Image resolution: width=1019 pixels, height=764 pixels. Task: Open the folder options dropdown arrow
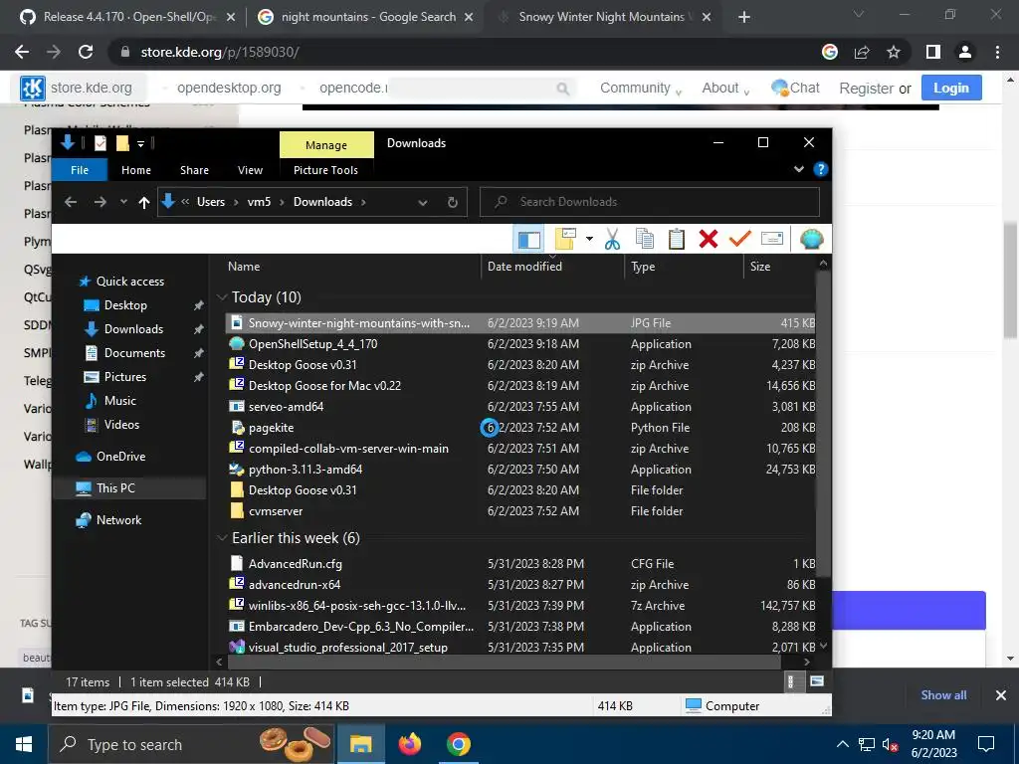click(x=589, y=239)
